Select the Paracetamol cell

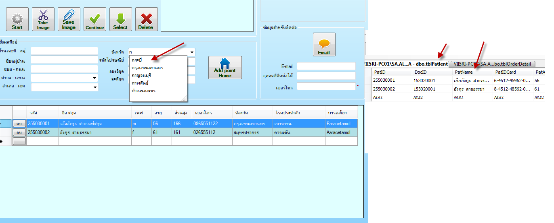[x=341, y=124]
